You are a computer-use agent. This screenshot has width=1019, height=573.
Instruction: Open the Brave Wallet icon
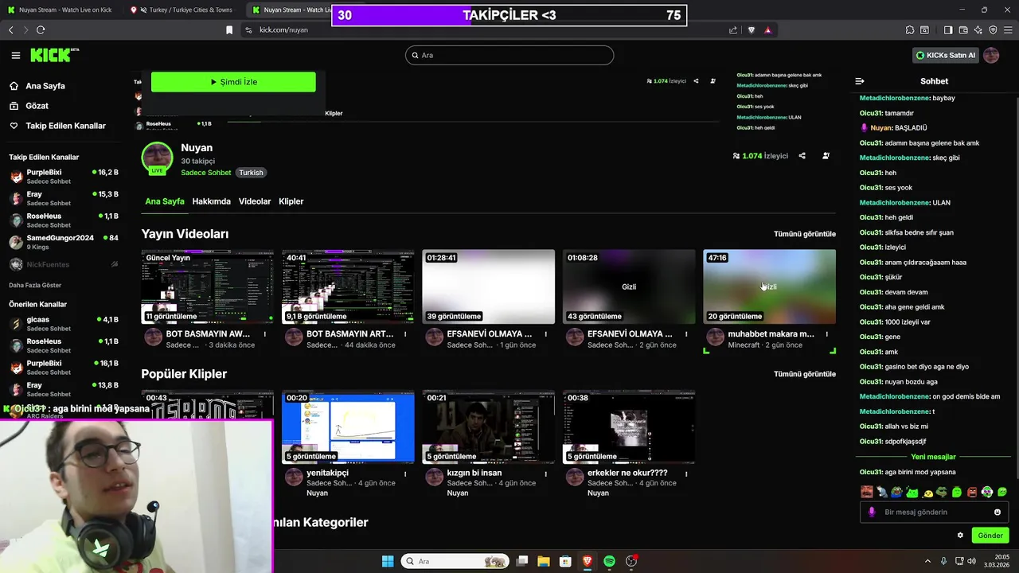[x=963, y=30]
